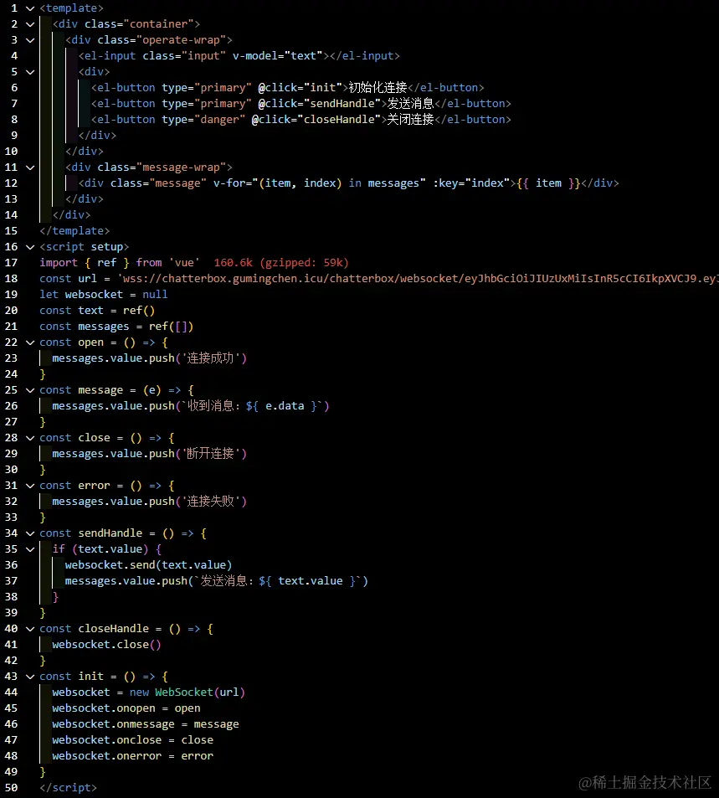Click the closing </template> tag
The image size is (719, 798).
pos(74,230)
